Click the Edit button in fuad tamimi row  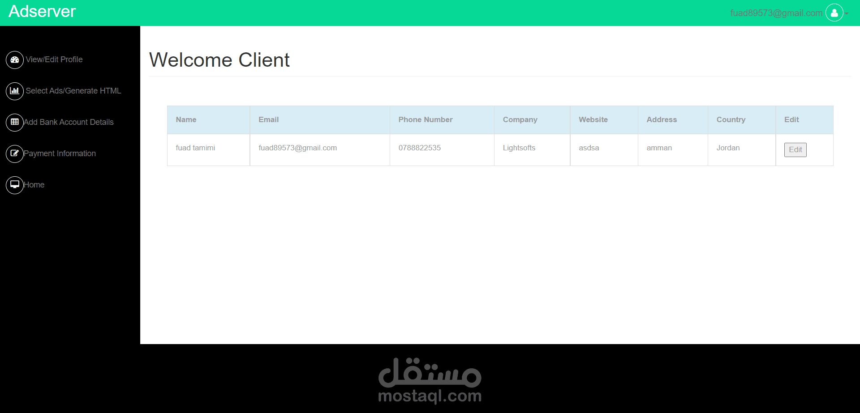(x=795, y=150)
